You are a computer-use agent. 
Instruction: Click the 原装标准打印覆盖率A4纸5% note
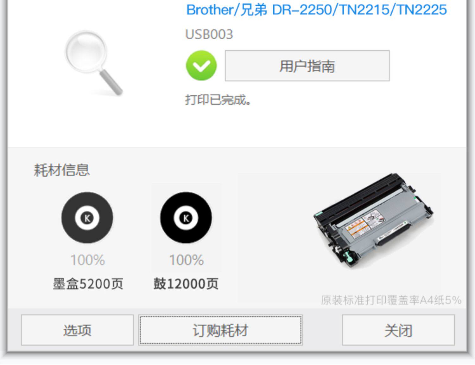tap(391, 300)
